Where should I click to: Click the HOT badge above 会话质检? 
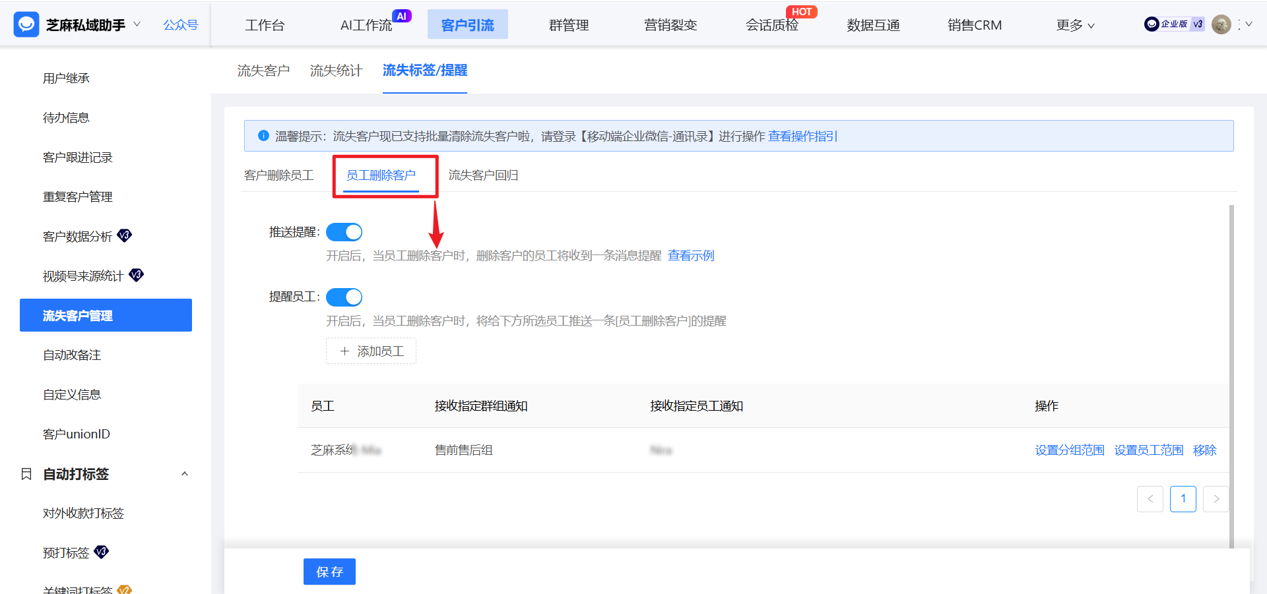pos(802,11)
